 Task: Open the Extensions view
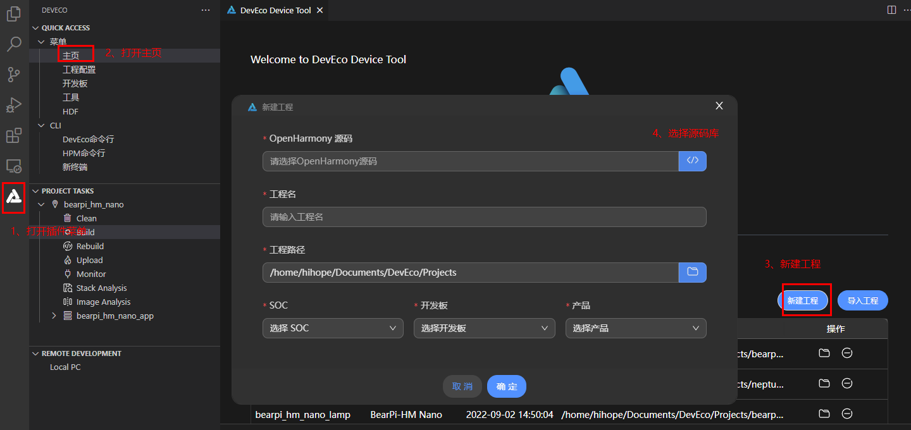(14, 135)
